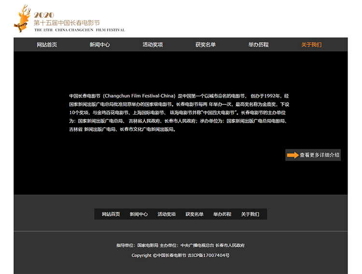Open 网站首页 in the top navigation
This screenshot has height=274, width=362.
point(47,45)
